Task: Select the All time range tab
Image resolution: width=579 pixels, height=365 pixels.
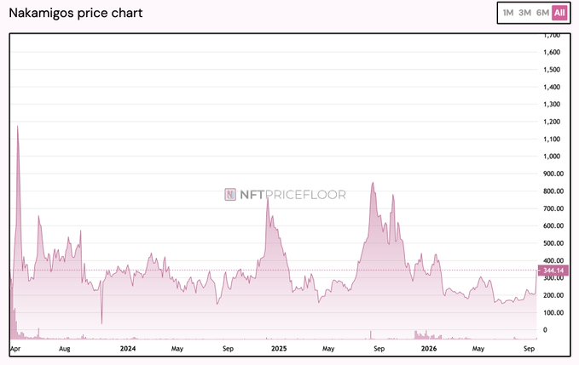Action: coord(559,13)
